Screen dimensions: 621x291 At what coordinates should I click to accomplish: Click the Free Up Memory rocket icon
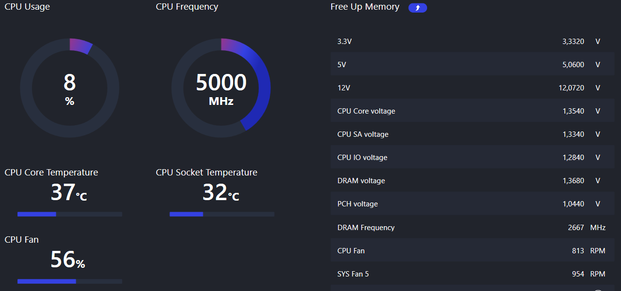(x=417, y=8)
